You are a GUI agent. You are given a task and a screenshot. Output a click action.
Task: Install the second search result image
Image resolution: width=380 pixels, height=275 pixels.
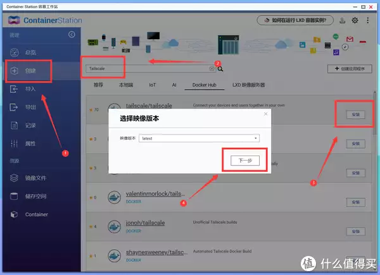(355, 144)
